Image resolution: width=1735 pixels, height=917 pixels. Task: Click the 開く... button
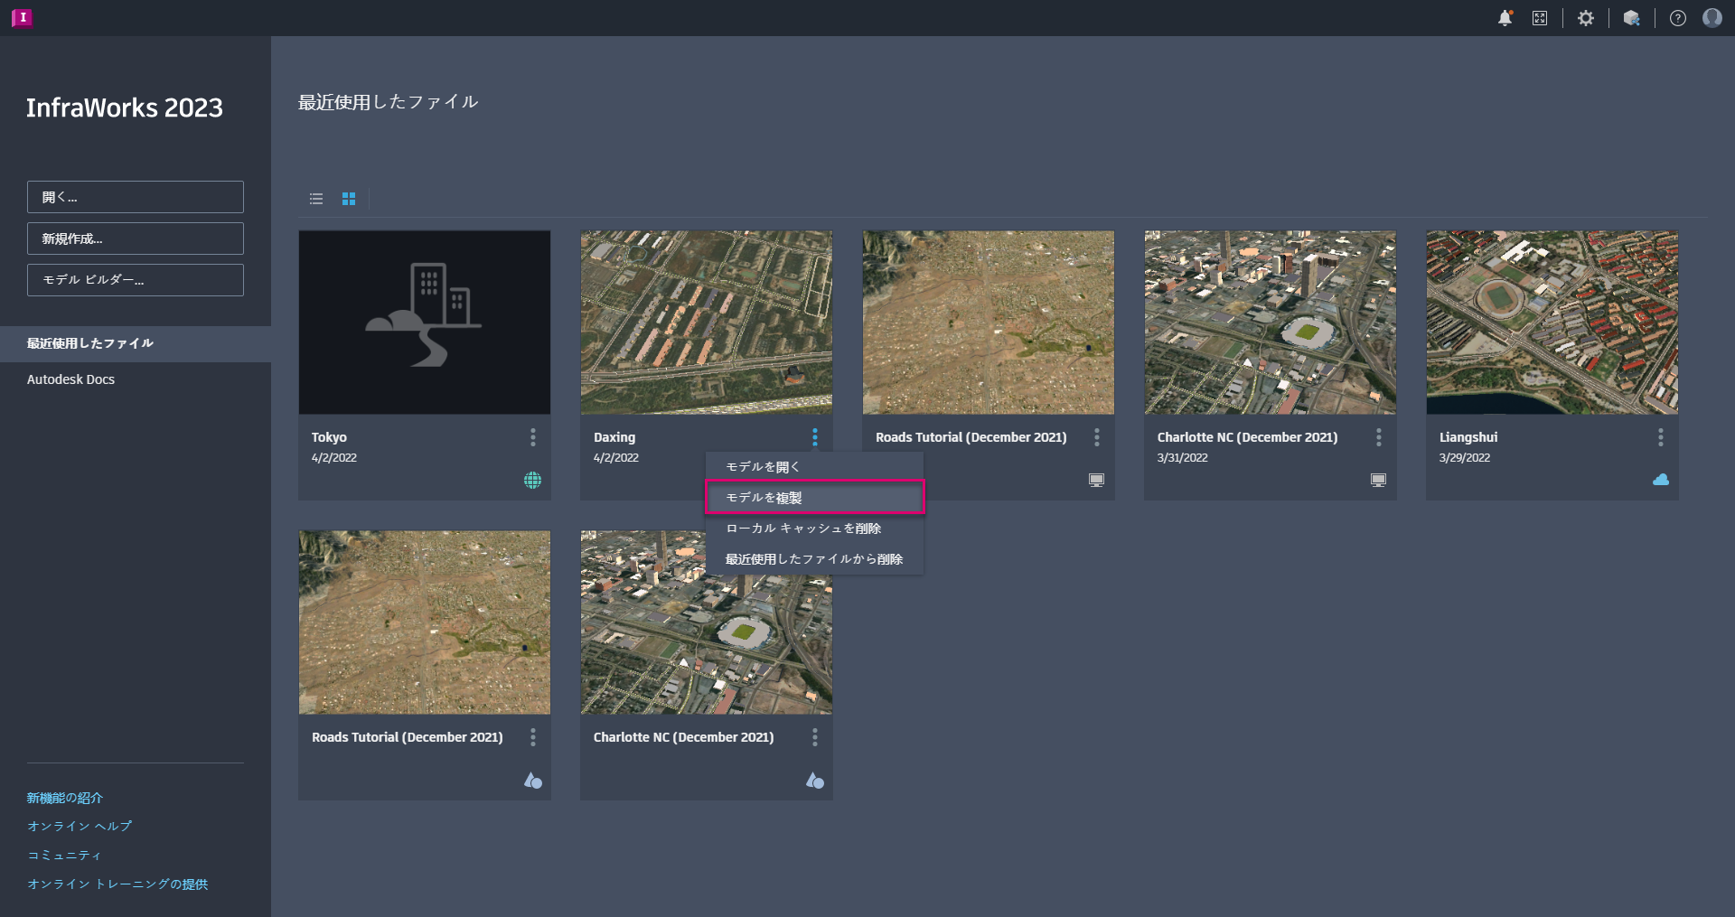[x=136, y=197]
